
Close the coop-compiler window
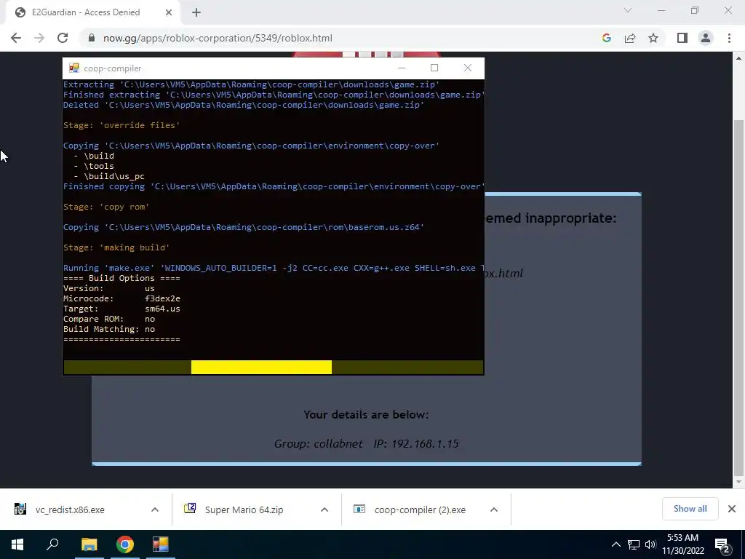tap(468, 68)
